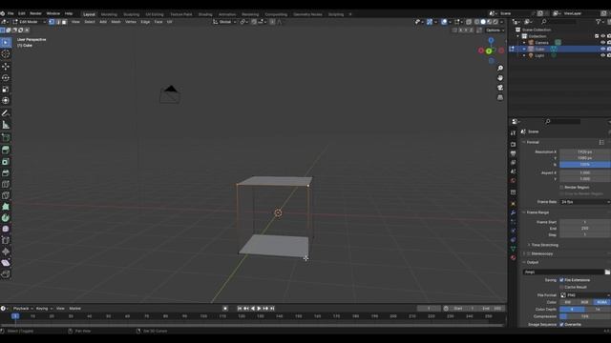The width and height of the screenshot is (611, 343).
Task: Select the Knife tool
Action: (x=6, y=195)
